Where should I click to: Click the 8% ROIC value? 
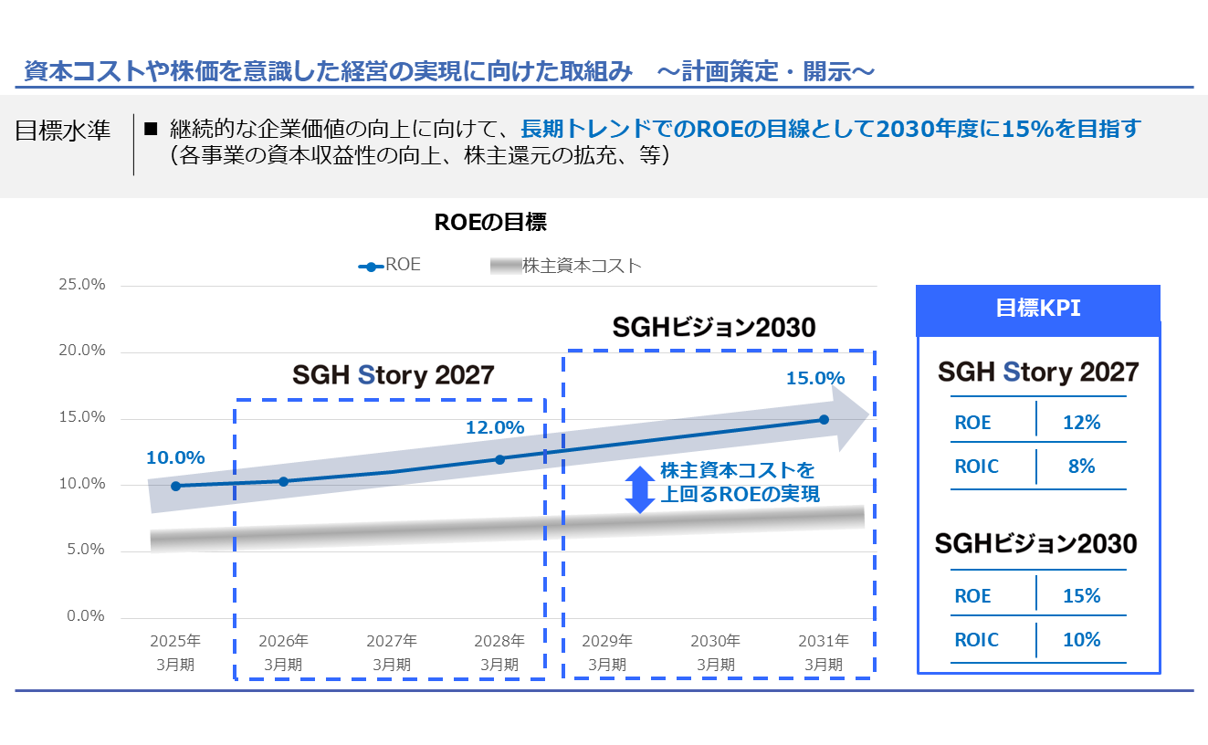(x=1081, y=467)
